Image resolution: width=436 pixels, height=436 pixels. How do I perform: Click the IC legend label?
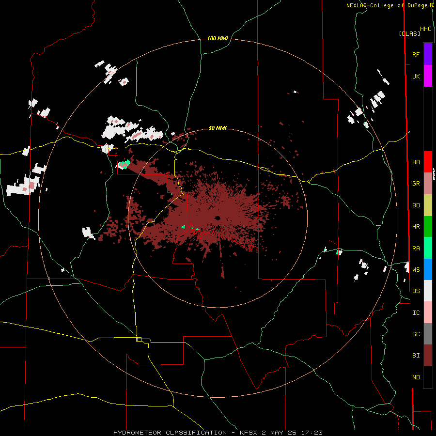tap(416, 312)
